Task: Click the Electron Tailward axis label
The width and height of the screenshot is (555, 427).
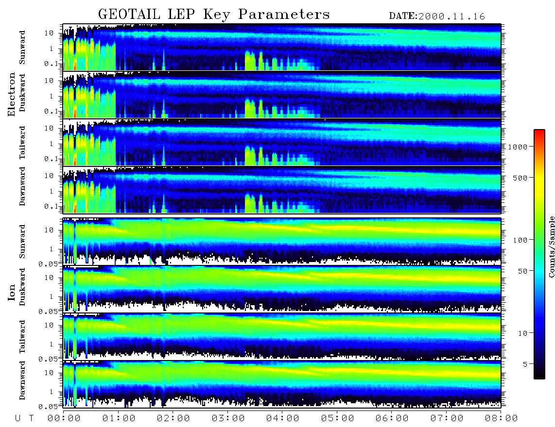Action: coord(22,142)
